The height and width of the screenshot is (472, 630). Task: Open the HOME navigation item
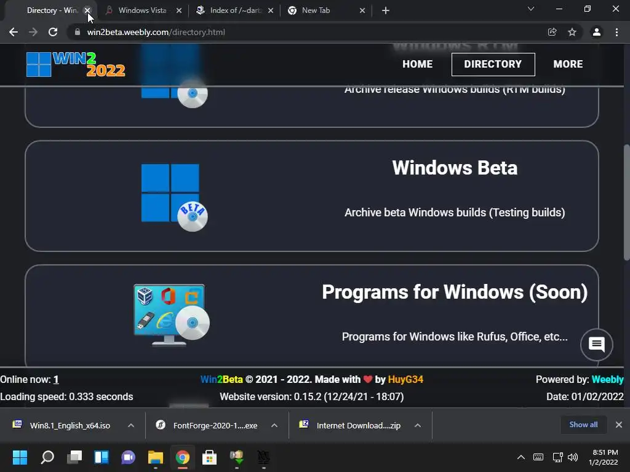tap(418, 64)
